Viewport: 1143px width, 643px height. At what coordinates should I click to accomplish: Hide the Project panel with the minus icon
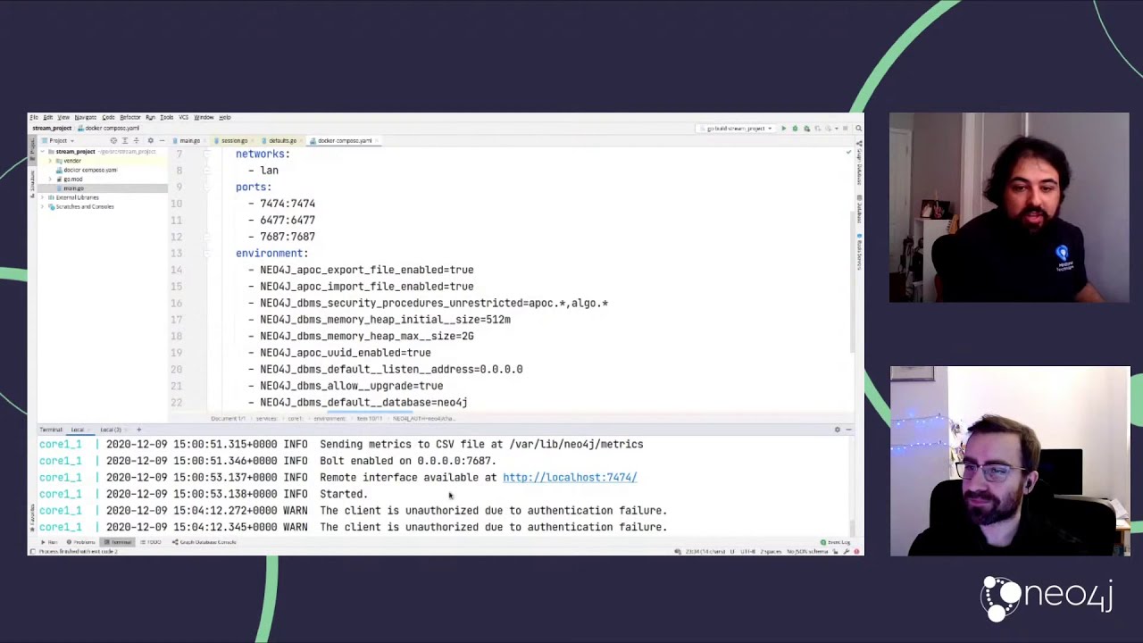(162, 140)
